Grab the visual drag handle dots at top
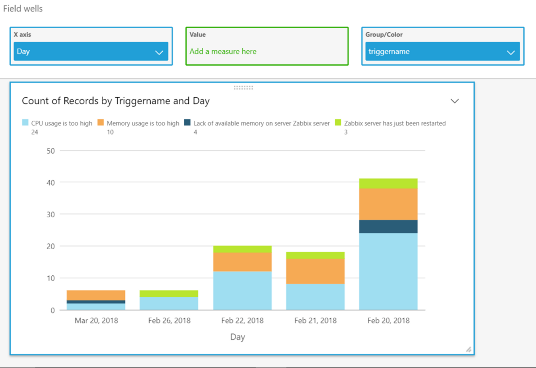This screenshot has height=368, width=536. click(x=243, y=88)
